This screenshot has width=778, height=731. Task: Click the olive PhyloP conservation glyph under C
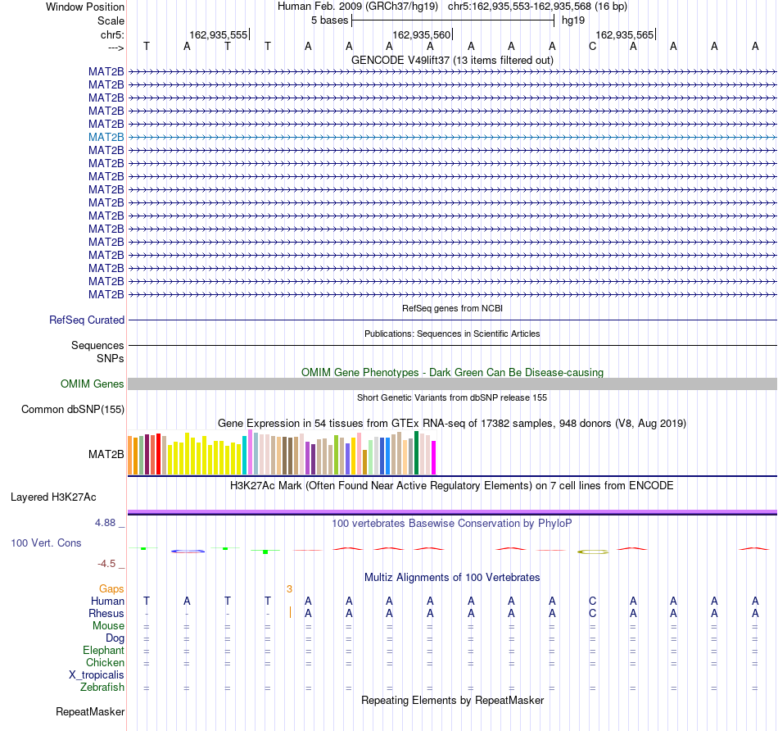pyautogui.click(x=593, y=552)
